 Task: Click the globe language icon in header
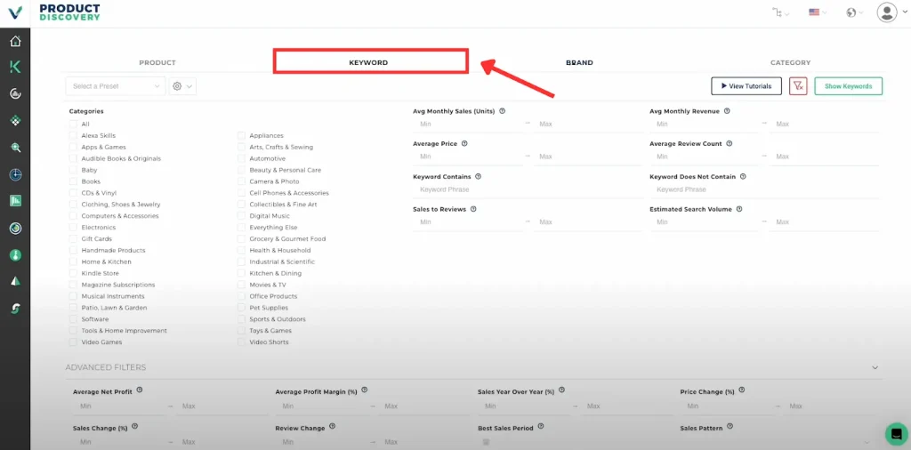pos(851,12)
